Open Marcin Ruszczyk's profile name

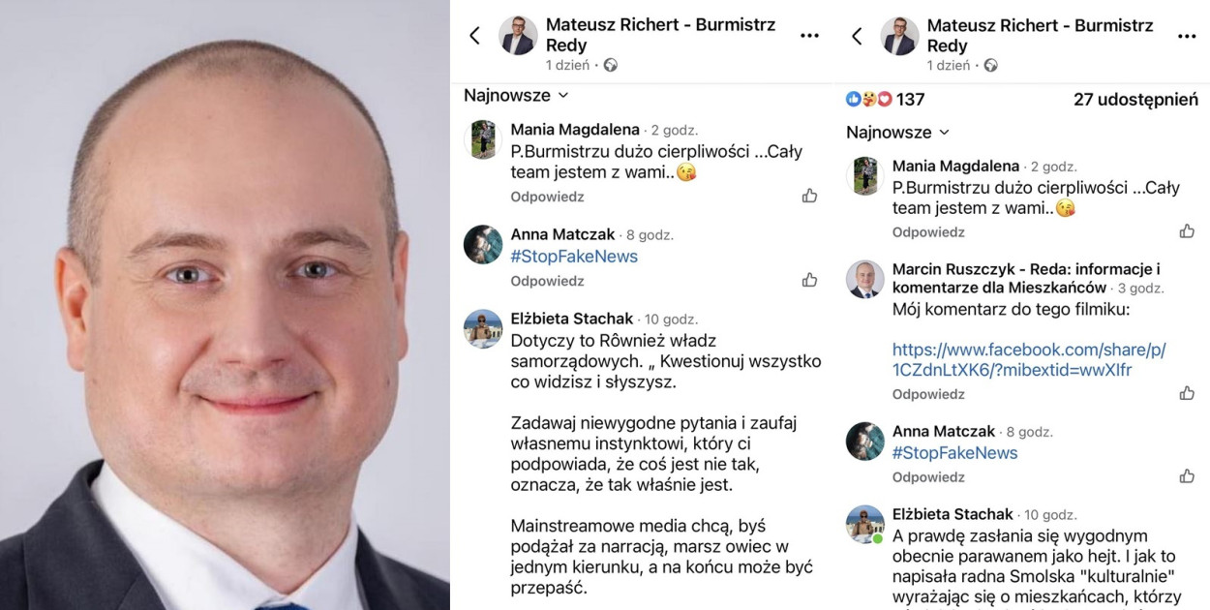(1026, 278)
